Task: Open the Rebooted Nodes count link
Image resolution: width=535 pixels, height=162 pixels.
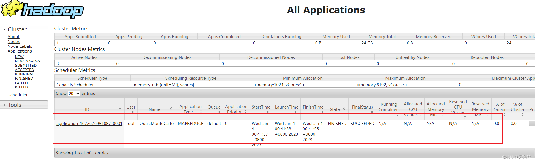Action: pos(453,64)
